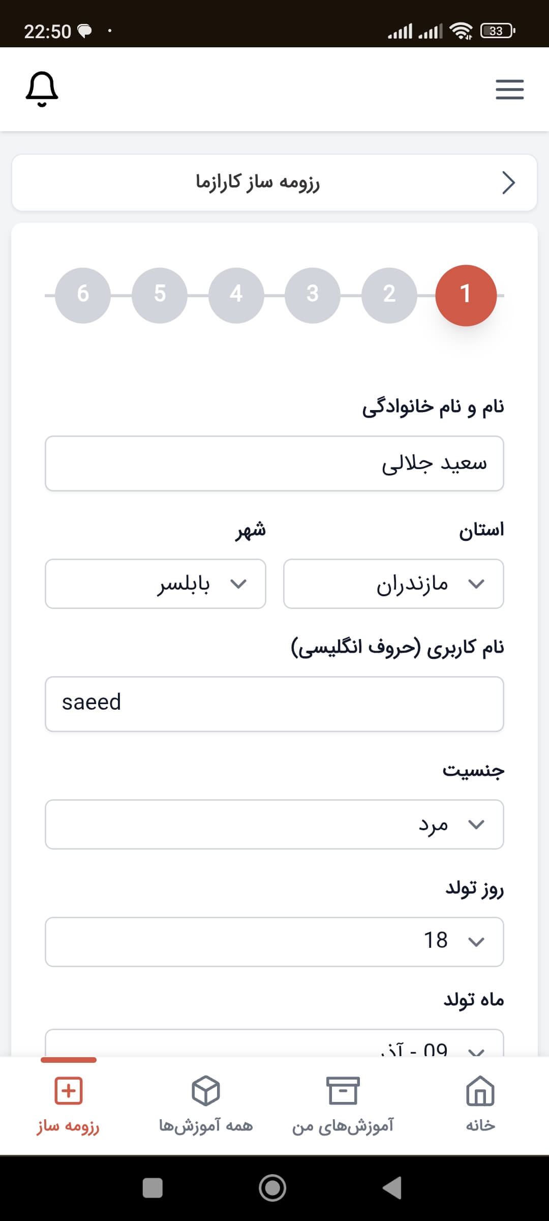Open the notifications bell icon
Viewport: 549px width, 1221px height.
pos(42,89)
